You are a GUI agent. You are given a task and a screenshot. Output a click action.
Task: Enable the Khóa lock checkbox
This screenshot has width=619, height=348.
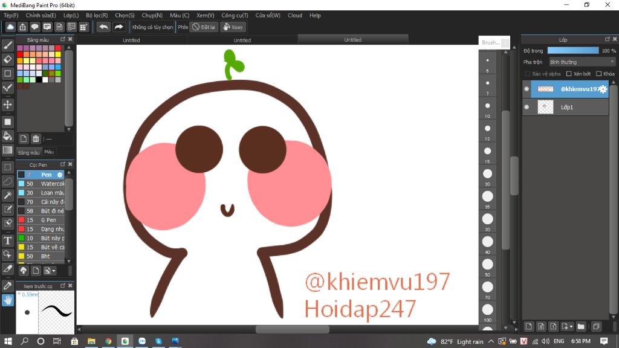point(598,74)
